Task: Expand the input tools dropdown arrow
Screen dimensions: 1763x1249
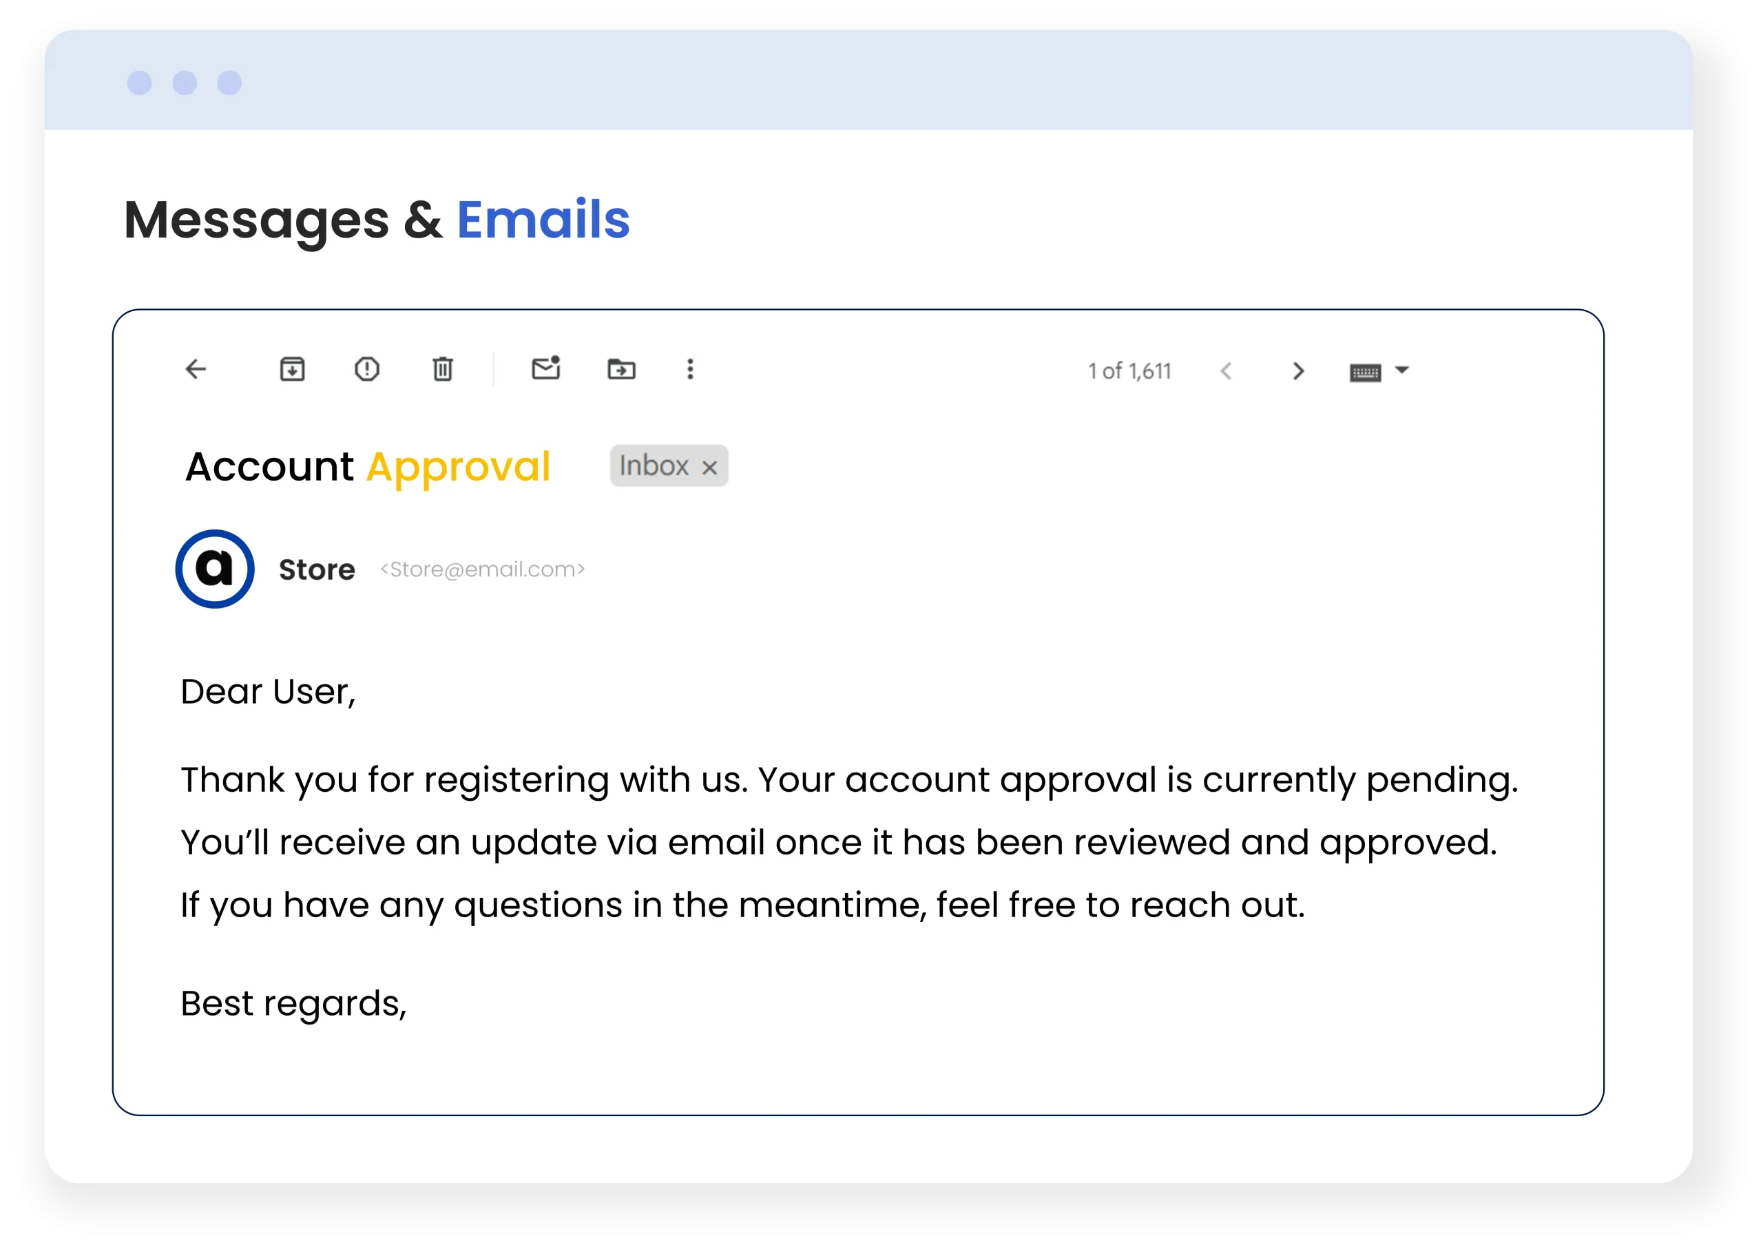Action: point(1402,370)
